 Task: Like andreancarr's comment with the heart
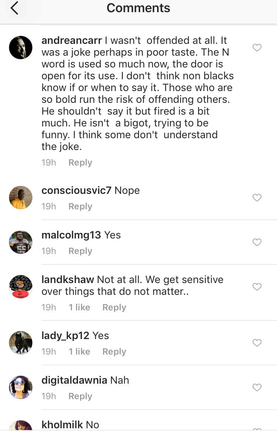point(257,48)
